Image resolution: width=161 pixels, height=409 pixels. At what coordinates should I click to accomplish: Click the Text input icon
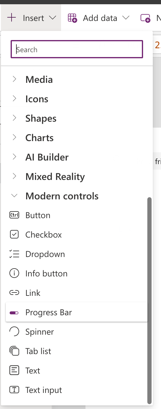14,390
